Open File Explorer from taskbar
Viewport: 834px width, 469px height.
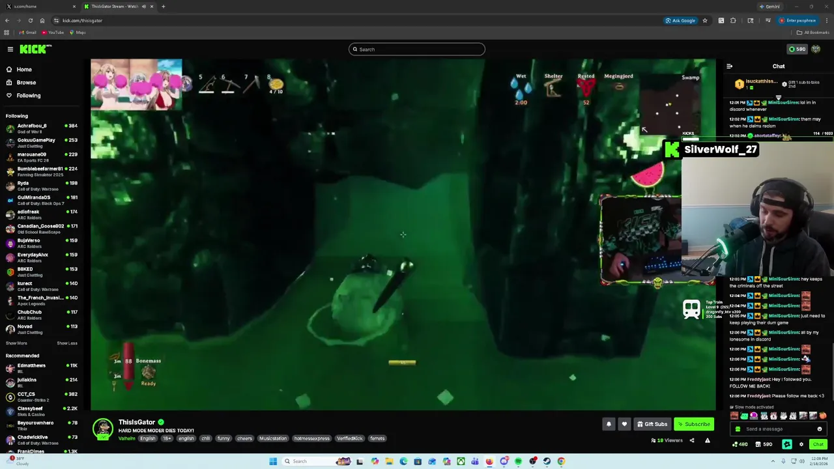[389, 461]
